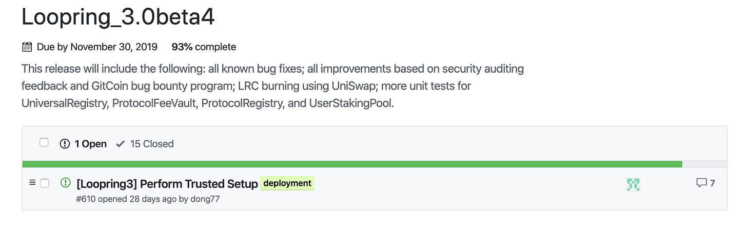Open the [Loopring3] Perform Trusted Setup issue

click(167, 183)
